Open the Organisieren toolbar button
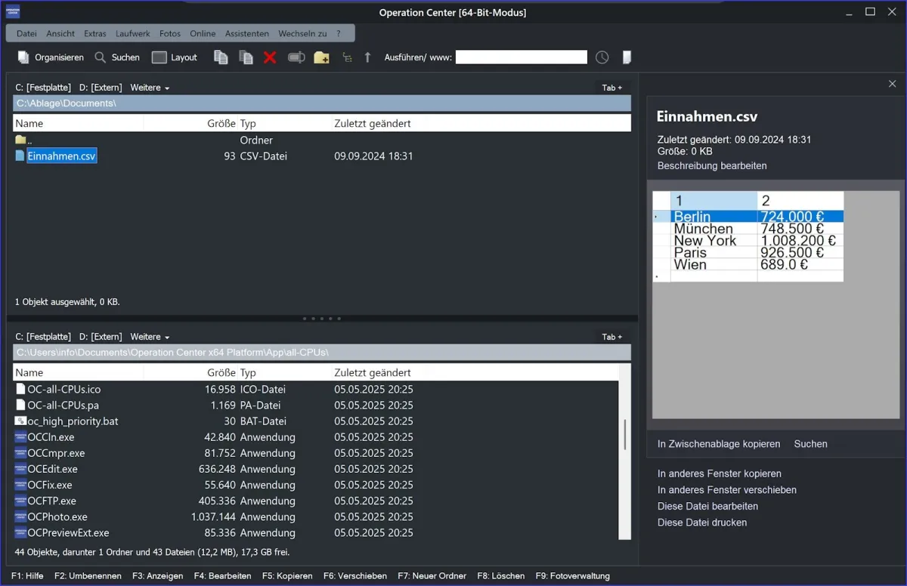This screenshot has height=586, width=907. pyautogui.click(x=51, y=57)
